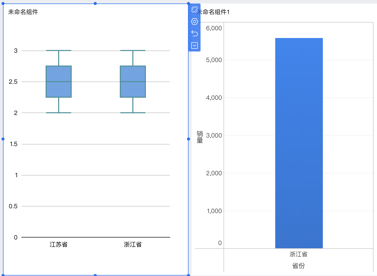Click the 省份 axis title
The image size is (377, 276).
(x=298, y=266)
